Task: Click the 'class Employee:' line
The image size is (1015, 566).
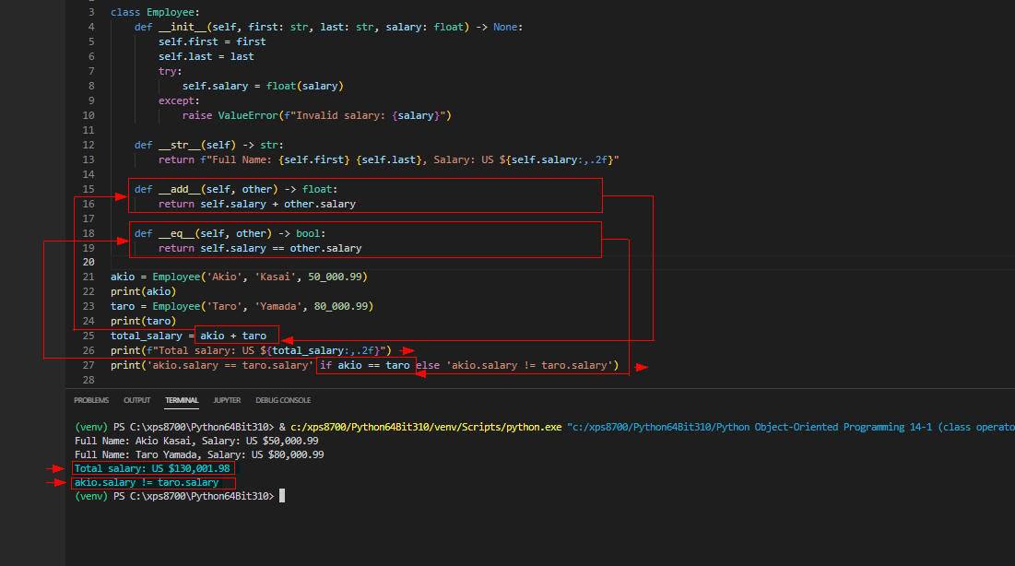Action: tap(155, 12)
